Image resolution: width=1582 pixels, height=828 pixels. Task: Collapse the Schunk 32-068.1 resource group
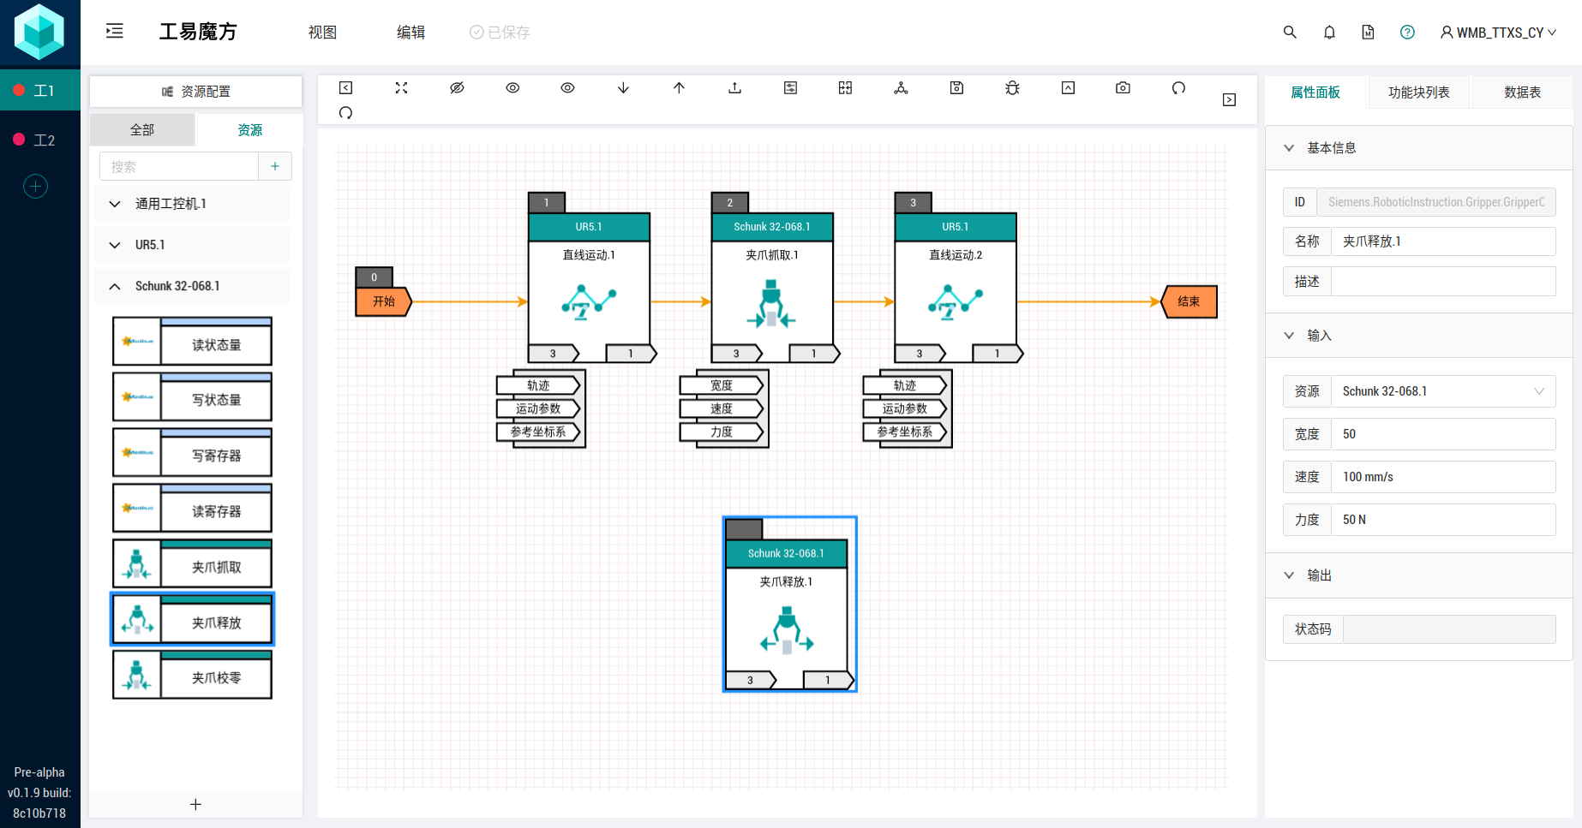click(x=192, y=286)
